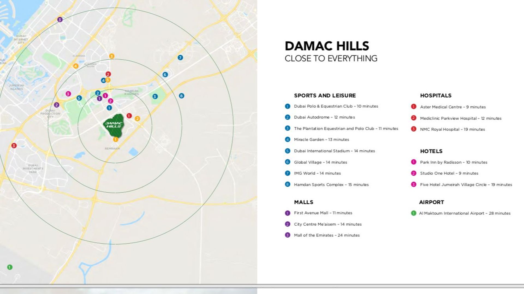Viewport: 524px width, 294px height.
Task: Select the orange number 2 map marker
Action: click(x=137, y=119)
